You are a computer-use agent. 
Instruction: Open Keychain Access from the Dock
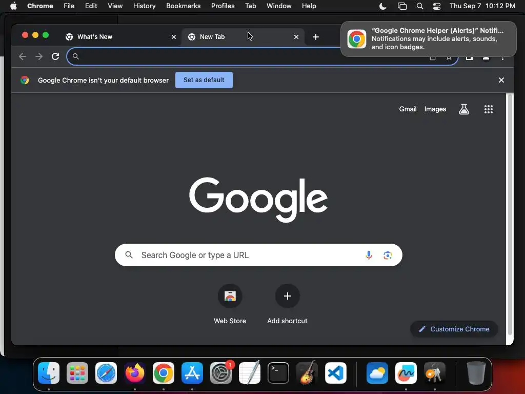point(435,373)
